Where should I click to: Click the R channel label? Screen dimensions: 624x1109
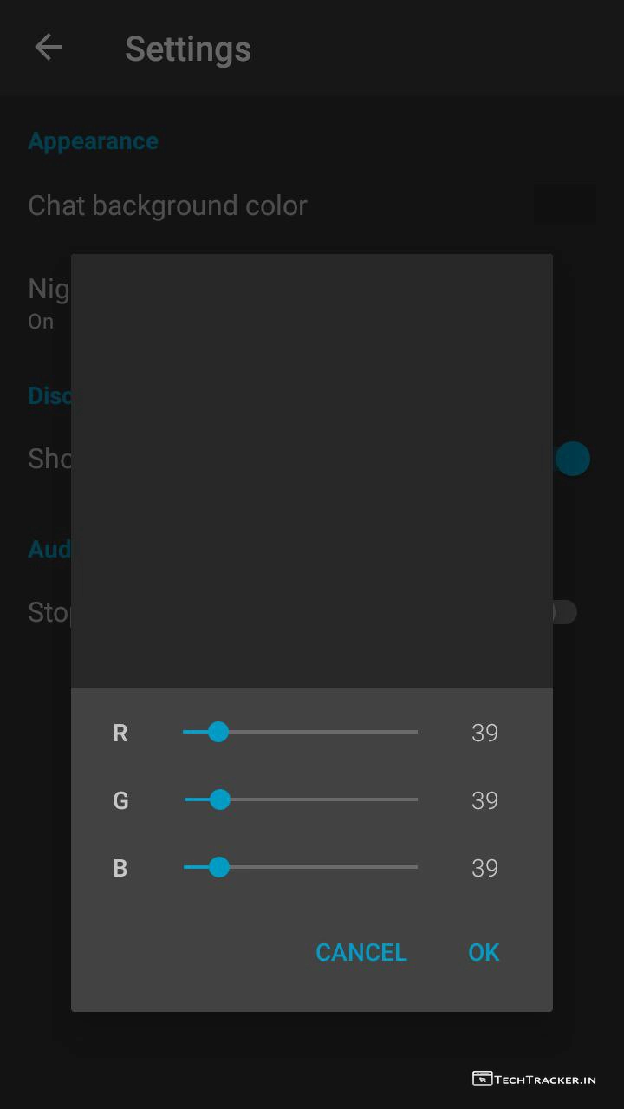120,734
